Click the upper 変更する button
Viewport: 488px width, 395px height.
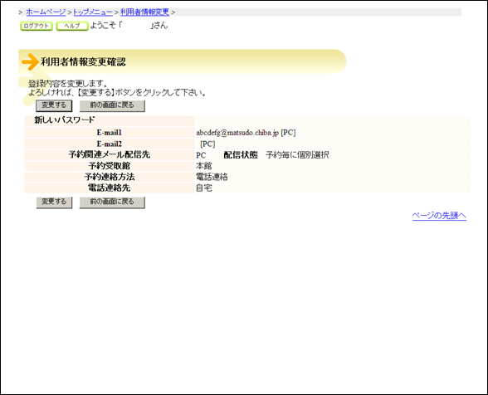(x=54, y=105)
